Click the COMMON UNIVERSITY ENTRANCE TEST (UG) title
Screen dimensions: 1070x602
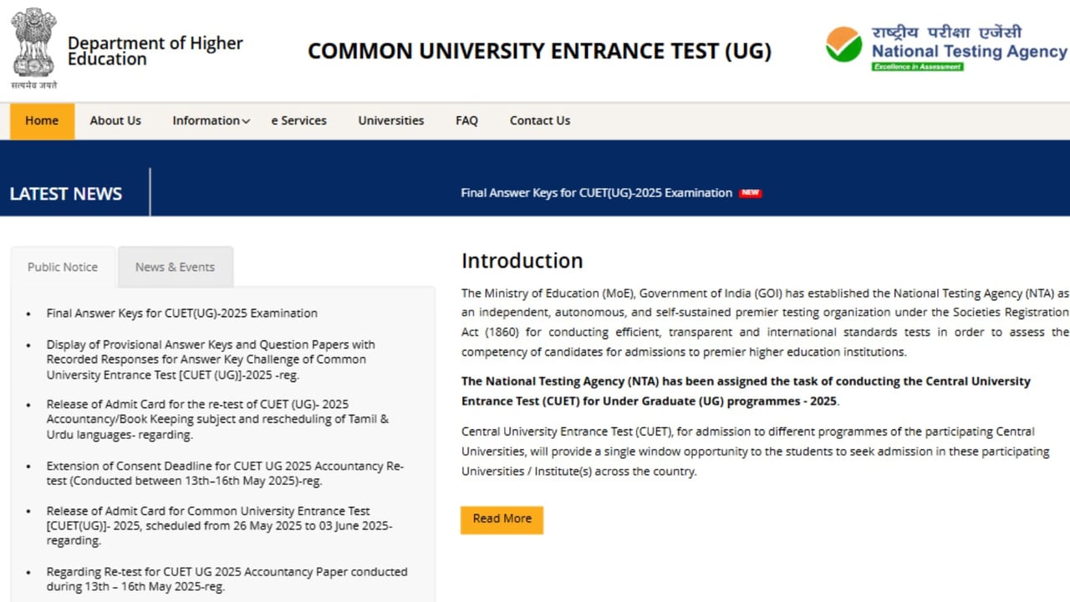[539, 51]
